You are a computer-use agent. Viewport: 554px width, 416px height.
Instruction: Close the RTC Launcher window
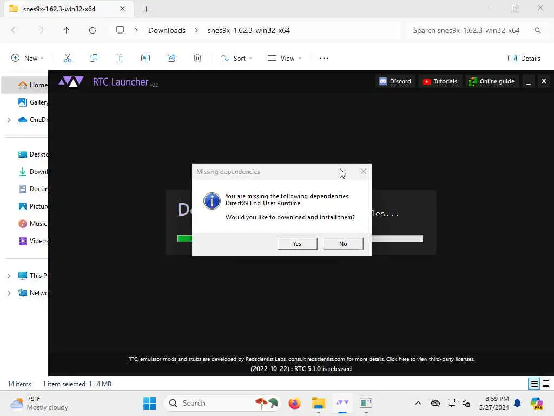pos(544,81)
